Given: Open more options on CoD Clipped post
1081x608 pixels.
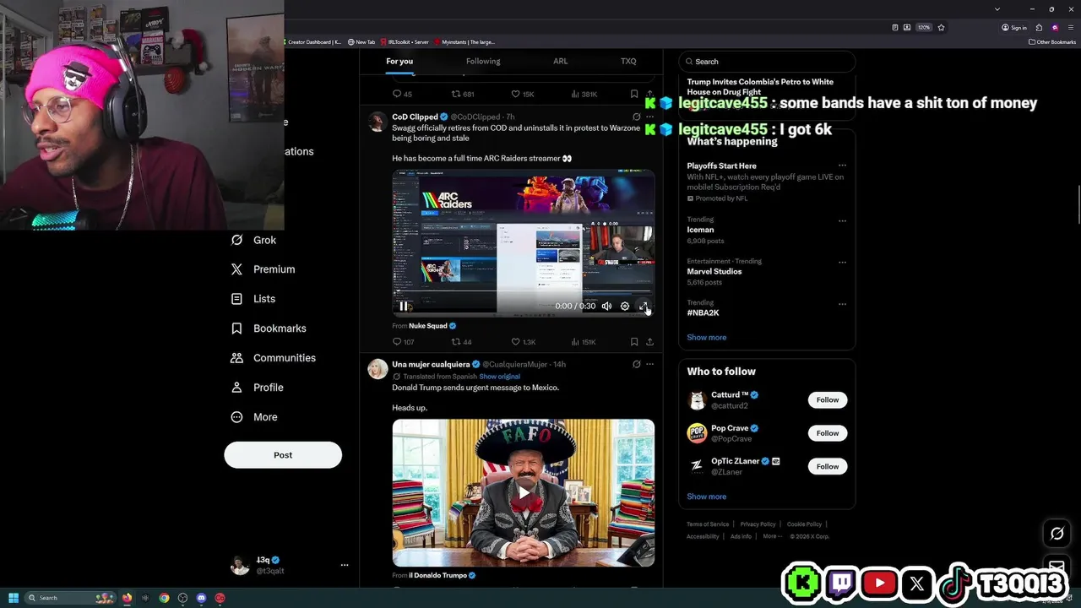Looking at the screenshot, I should (649, 117).
